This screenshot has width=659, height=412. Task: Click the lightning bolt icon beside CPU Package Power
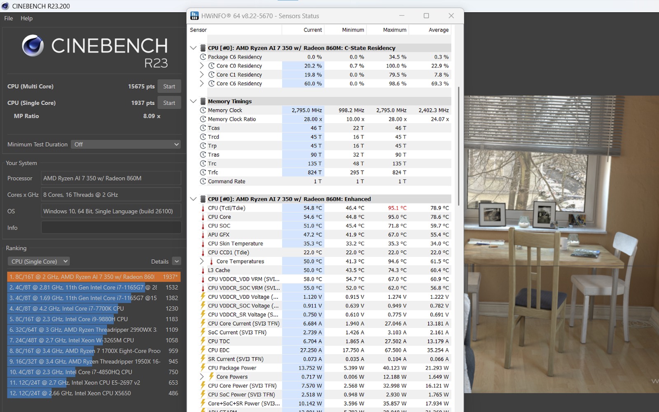pos(203,368)
